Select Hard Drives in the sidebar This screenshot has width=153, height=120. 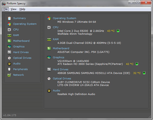click(x=21, y=52)
